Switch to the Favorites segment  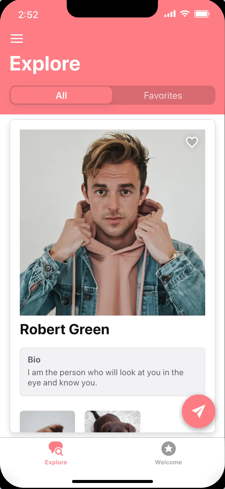[163, 95]
